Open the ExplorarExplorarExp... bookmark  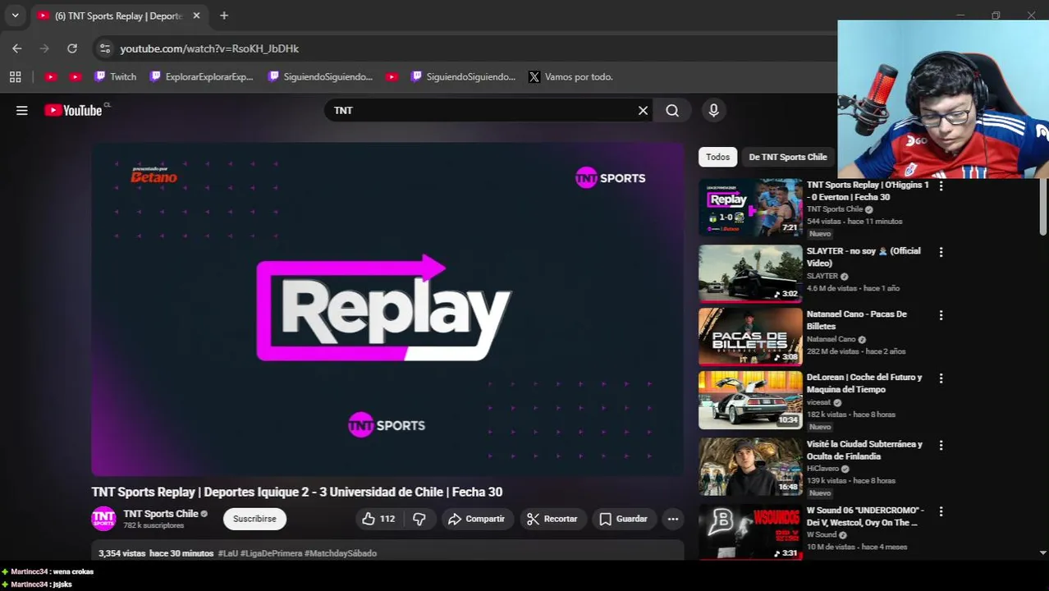click(202, 76)
